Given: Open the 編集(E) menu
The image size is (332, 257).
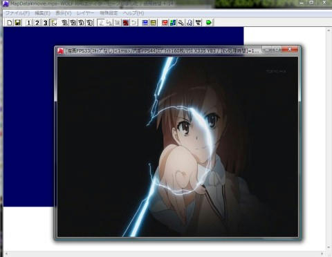Looking at the screenshot, I should (x=42, y=13).
